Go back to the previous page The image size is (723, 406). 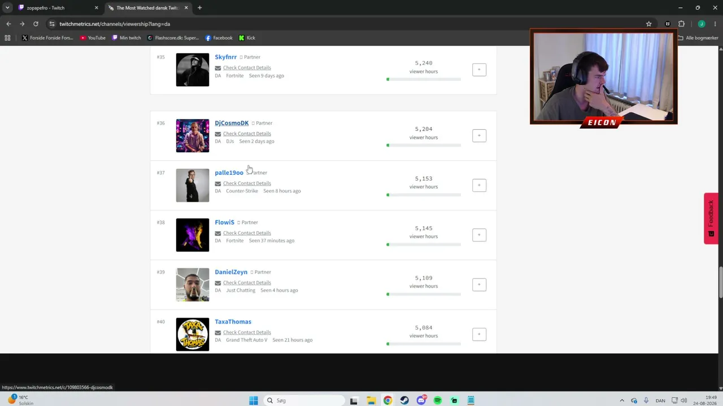pos(8,24)
